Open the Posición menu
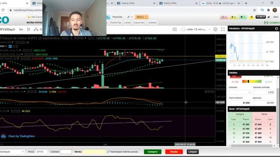280x157 pixels. click(117, 17)
